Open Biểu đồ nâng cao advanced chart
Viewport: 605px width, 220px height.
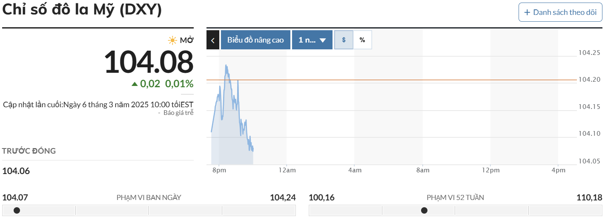(x=255, y=40)
